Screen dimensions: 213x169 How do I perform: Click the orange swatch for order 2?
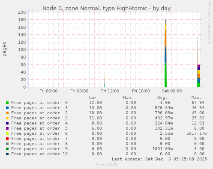[7, 113]
